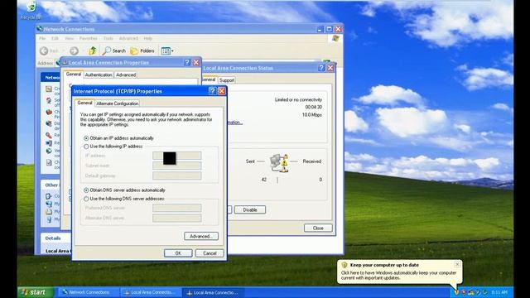Open Edit menu in Network Connections
This screenshot has width=530, height=298.
click(55, 39)
